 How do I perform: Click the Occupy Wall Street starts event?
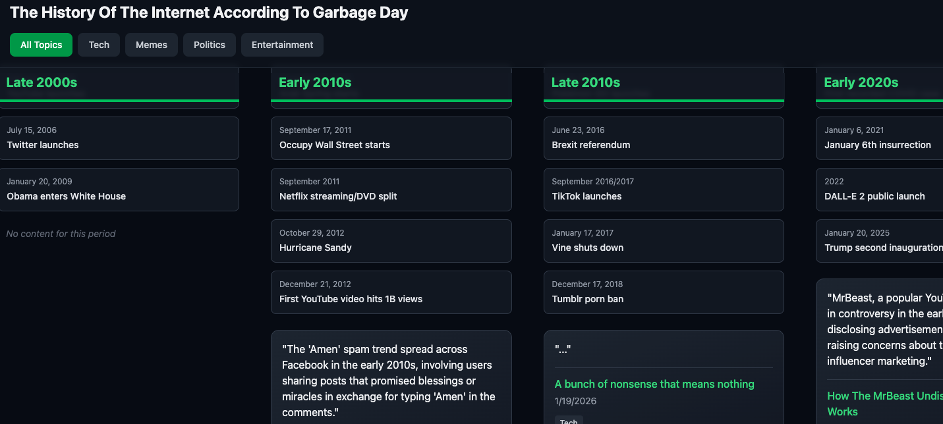click(391, 138)
